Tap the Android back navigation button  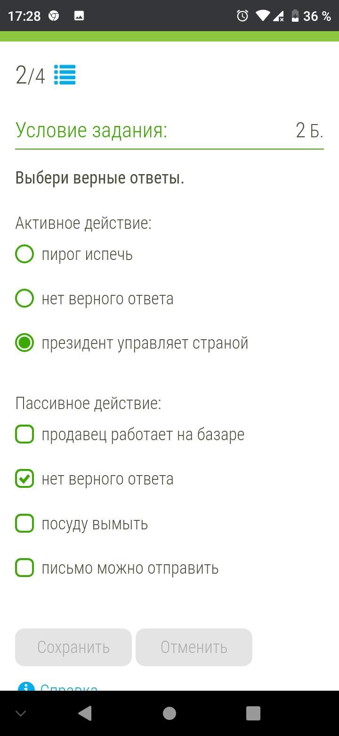pyautogui.click(x=85, y=713)
